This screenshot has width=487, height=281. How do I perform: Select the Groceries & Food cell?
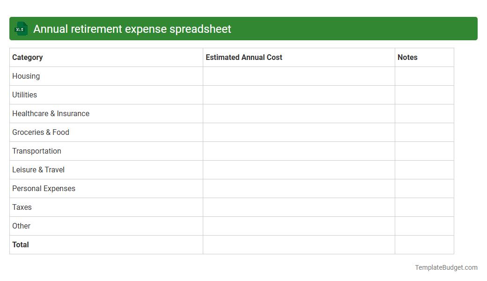click(x=41, y=132)
